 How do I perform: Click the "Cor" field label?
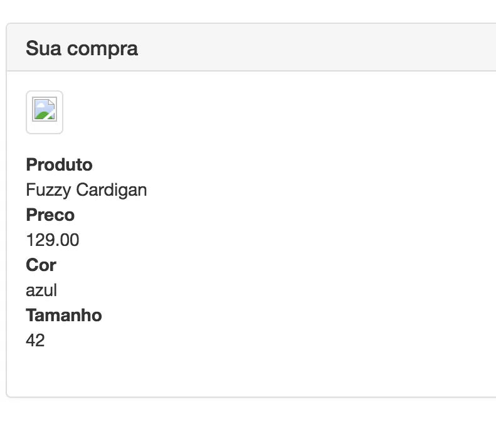41,265
